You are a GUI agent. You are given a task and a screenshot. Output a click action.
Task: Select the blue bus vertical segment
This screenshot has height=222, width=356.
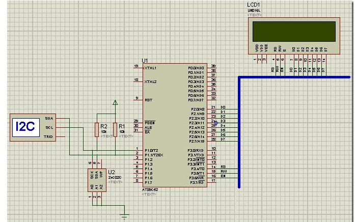[239, 132]
